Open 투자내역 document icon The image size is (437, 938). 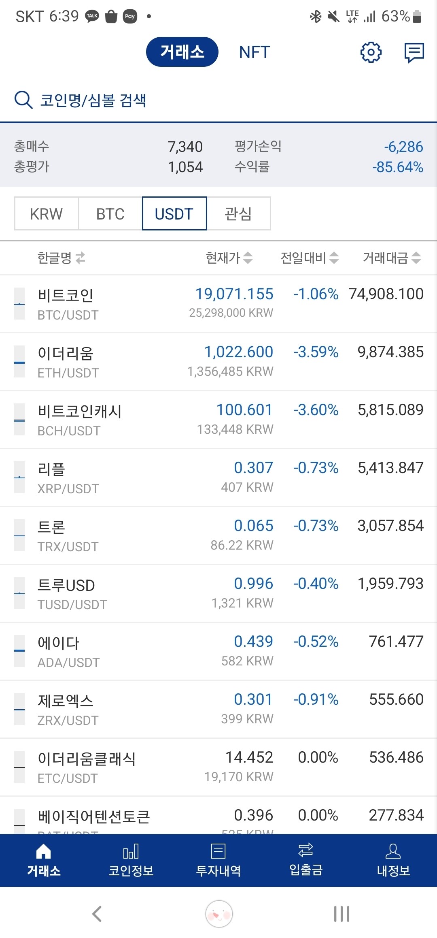click(218, 851)
